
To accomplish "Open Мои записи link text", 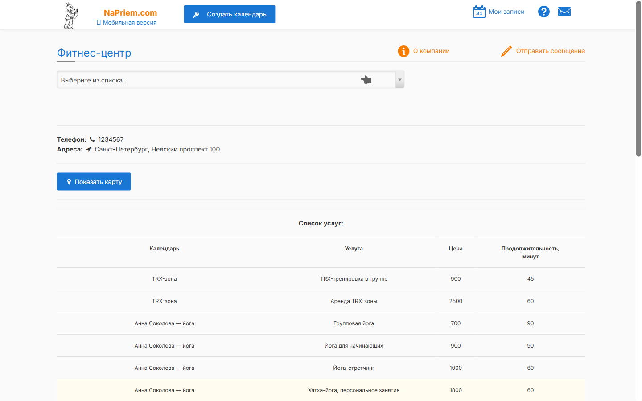I will [506, 12].
